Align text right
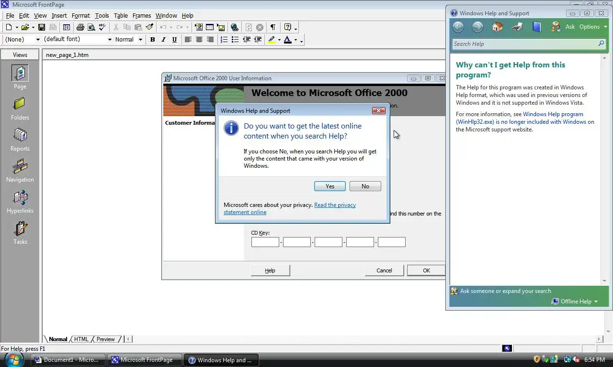Viewport: 613px width, 367px height. tap(210, 40)
